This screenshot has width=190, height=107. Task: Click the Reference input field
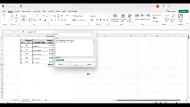coord(75,60)
